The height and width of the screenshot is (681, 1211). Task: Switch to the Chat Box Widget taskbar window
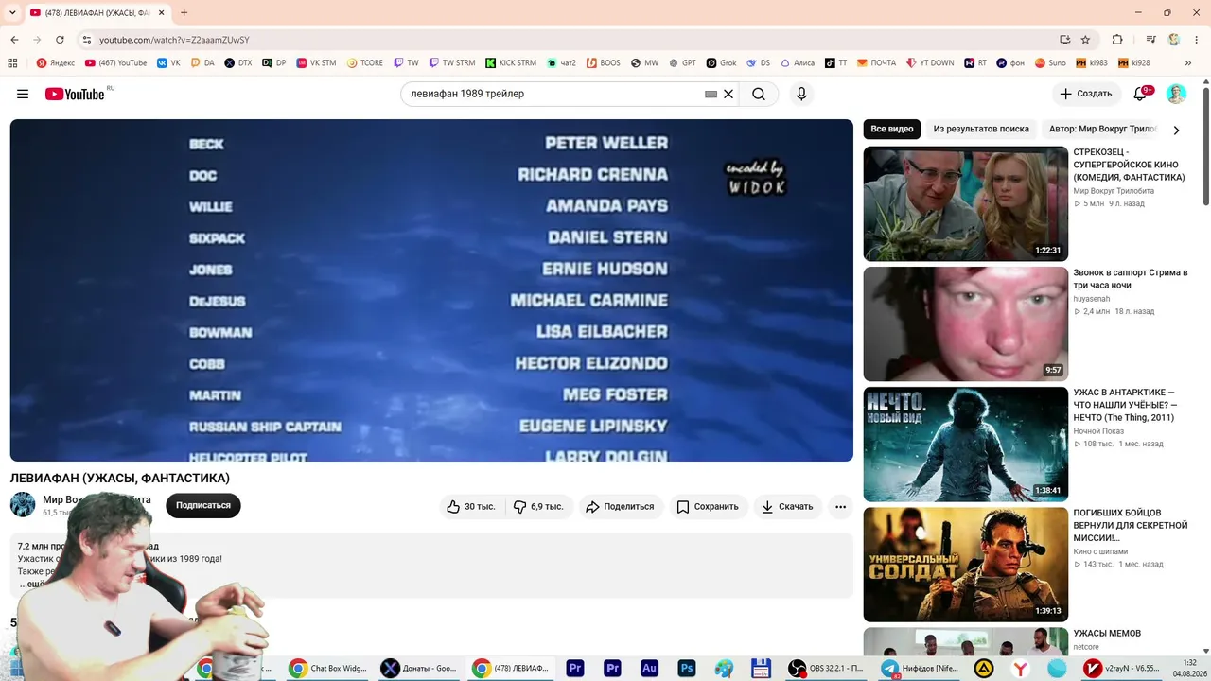coord(328,668)
